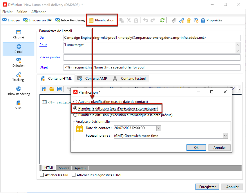This screenshot has width=246, height=193.
Task: Click the Pièces jointes input field
Action: (x=152, y=57)
